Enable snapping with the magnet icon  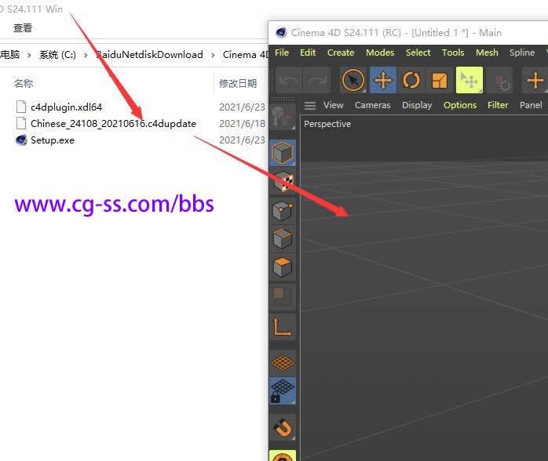(283, 427)
